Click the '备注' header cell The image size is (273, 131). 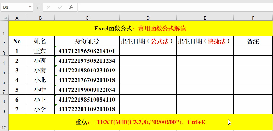[x=253, y=41]
